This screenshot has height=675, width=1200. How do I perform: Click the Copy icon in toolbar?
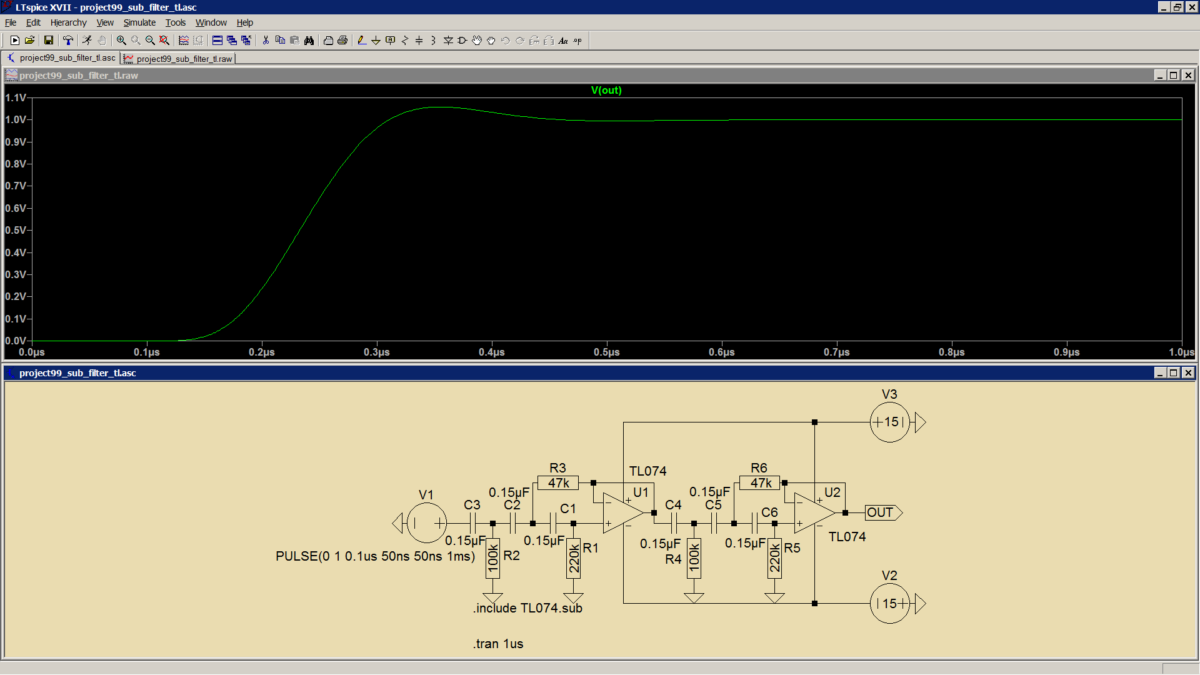280,41
